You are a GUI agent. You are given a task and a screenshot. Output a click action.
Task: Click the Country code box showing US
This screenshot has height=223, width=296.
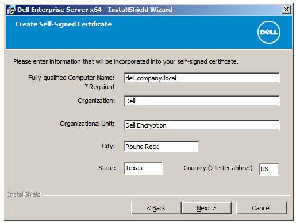[269, 169]
